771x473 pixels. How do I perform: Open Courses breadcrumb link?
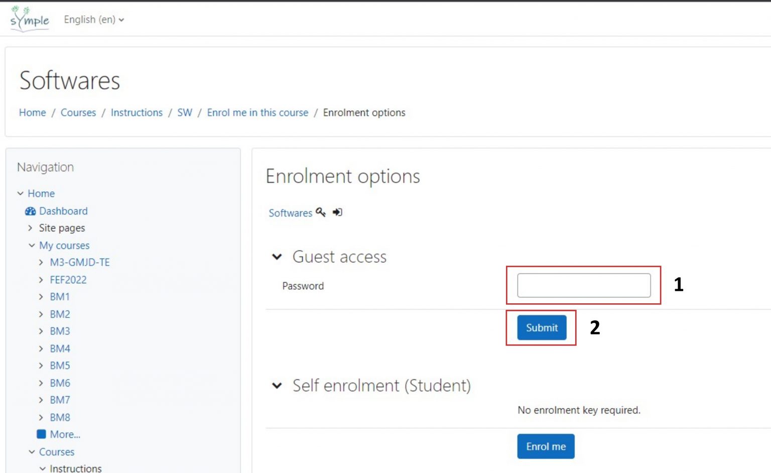point(78,112)
